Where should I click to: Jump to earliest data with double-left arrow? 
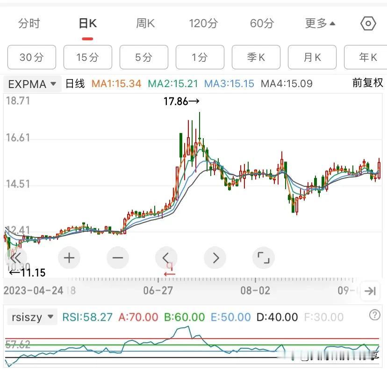tap(16, 258)
